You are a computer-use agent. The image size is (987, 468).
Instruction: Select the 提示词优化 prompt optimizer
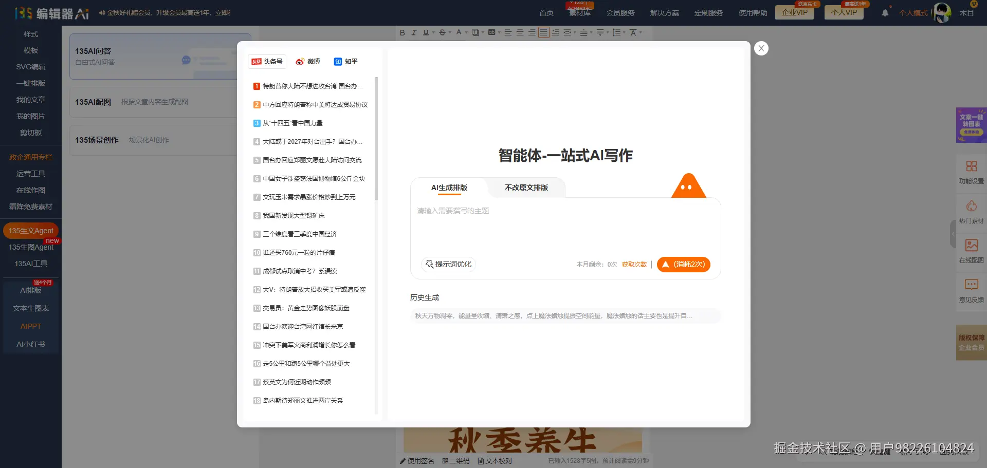[448, 264]
